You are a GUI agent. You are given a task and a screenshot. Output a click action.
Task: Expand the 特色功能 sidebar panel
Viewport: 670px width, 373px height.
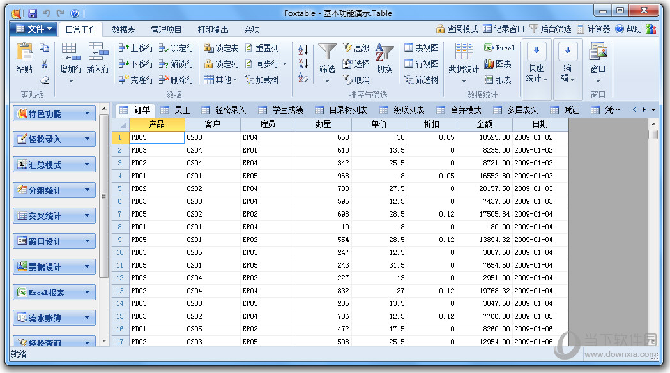(x=54, y=114)
